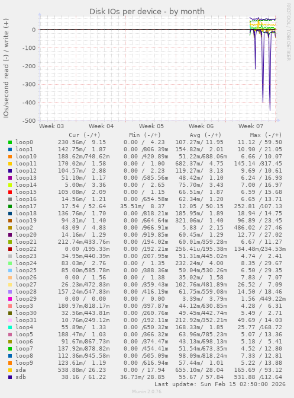
Task: Click loop29 Cur value '0.00 / 0.00'
Action: click(85, 298)
